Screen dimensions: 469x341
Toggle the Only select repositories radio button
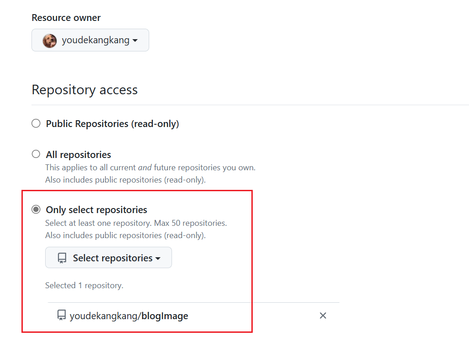pos(36,210)
